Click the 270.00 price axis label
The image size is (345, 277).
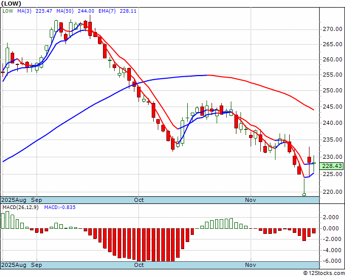pyautogui.click(x=332, y=29)
